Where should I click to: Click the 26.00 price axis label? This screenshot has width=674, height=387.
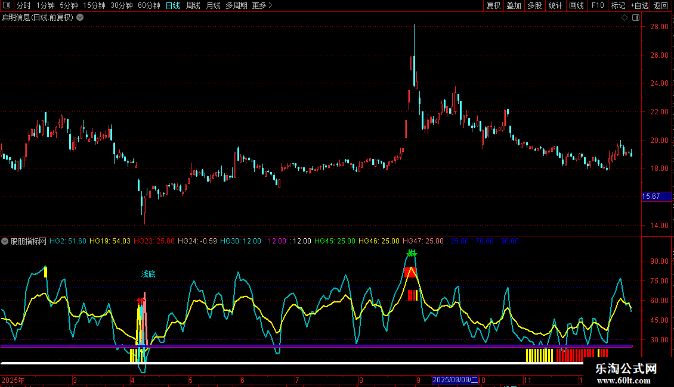[x=659, y=55]
